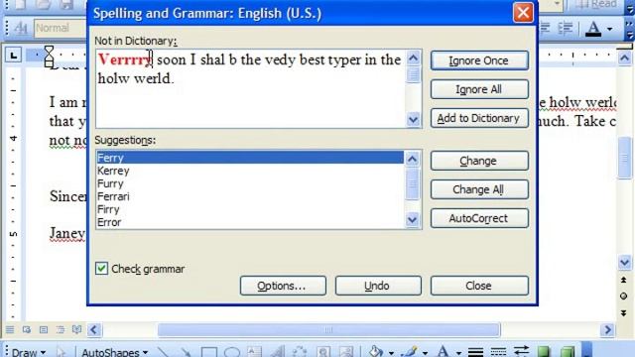Apply Fill Color paint bucket

click(x=375, y=351)
